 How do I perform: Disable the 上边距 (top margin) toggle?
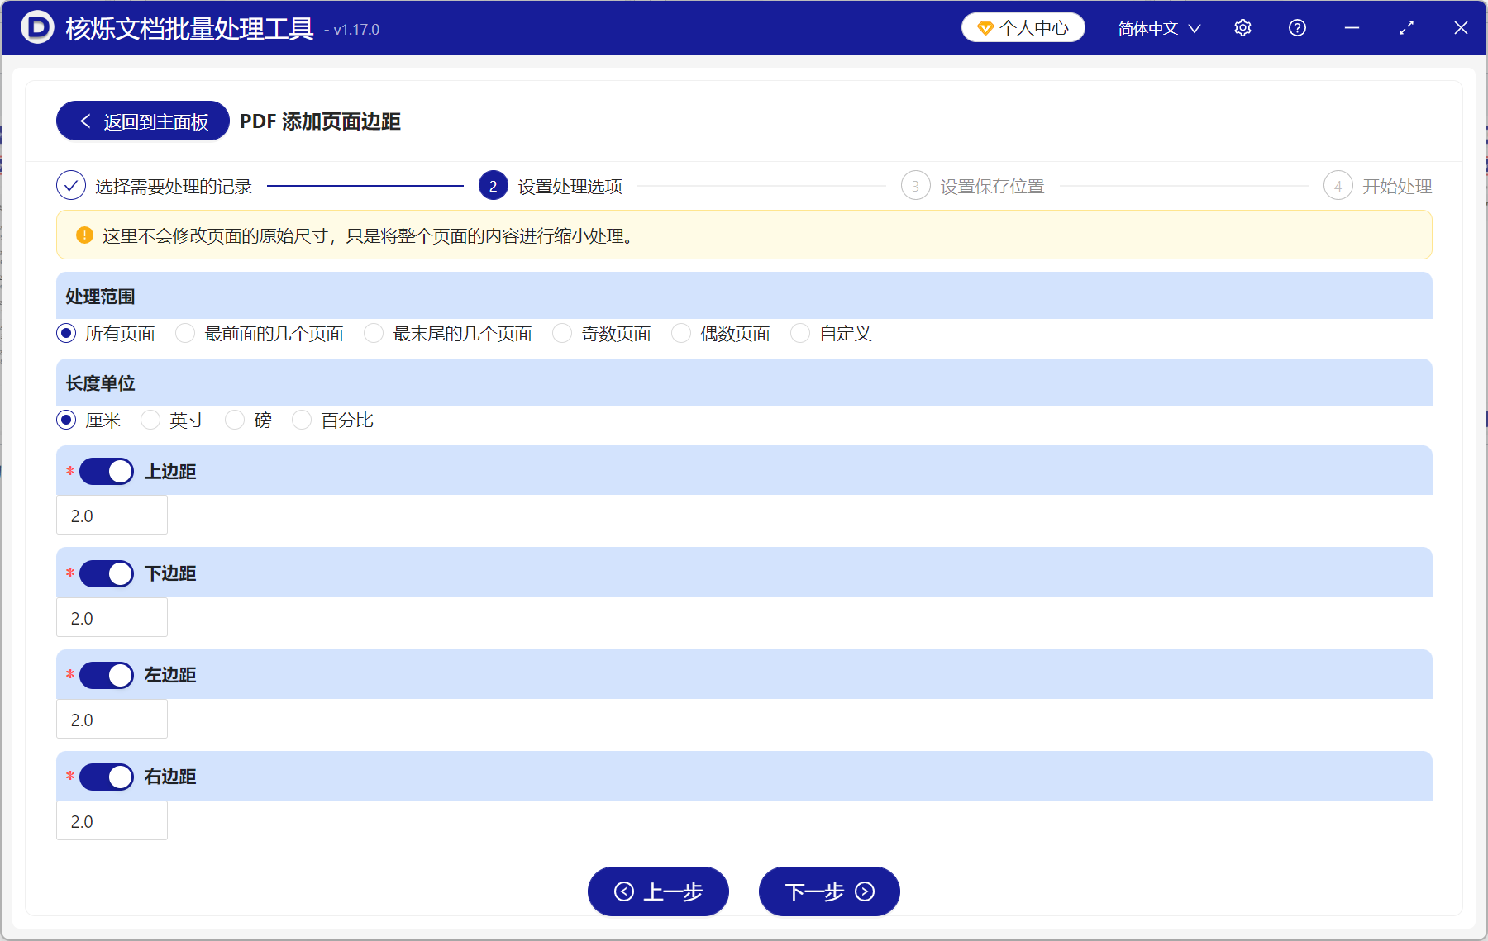[106, 471]
